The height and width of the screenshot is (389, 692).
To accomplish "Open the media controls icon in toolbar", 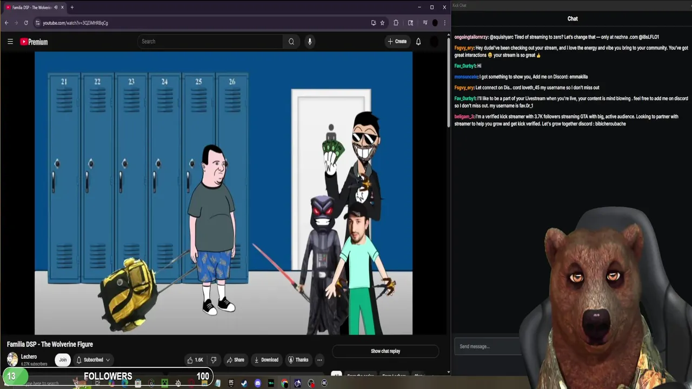I will coord(425,23).
